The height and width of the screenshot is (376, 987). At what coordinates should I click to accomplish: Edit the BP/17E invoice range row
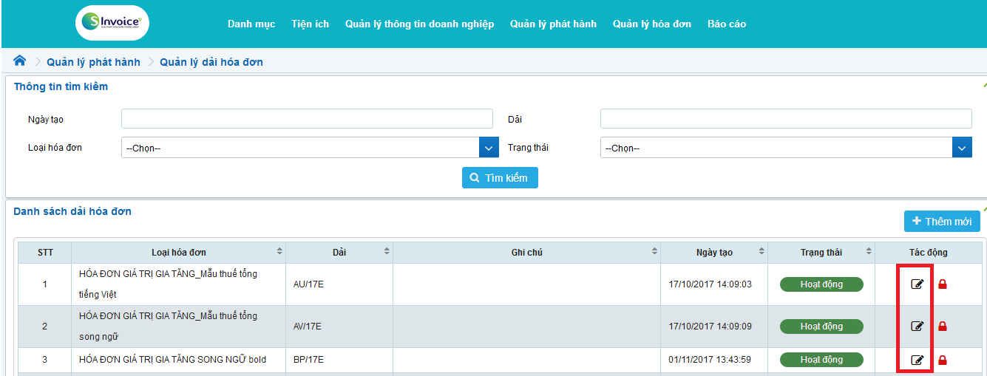tap(917, 360)
